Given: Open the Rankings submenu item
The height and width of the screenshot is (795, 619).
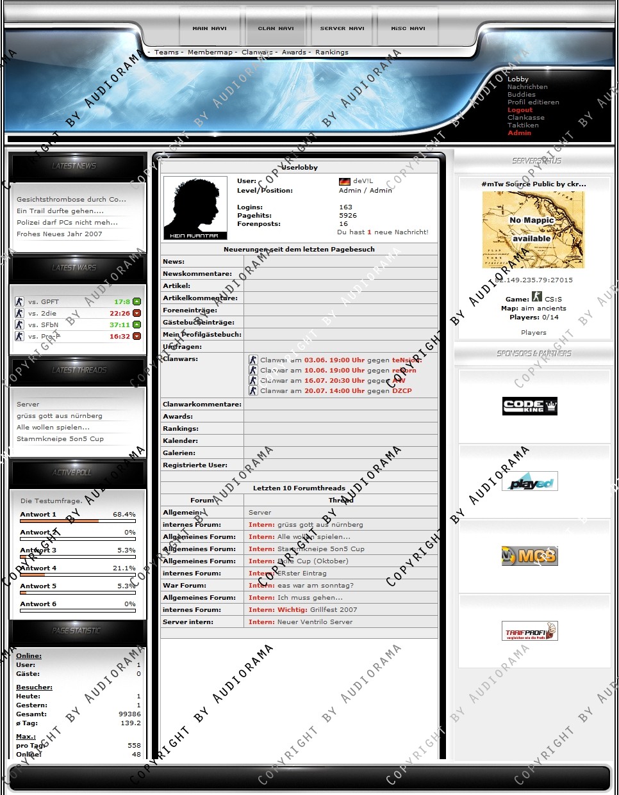Looking at the screenshot, I should [x=332, y=52].
